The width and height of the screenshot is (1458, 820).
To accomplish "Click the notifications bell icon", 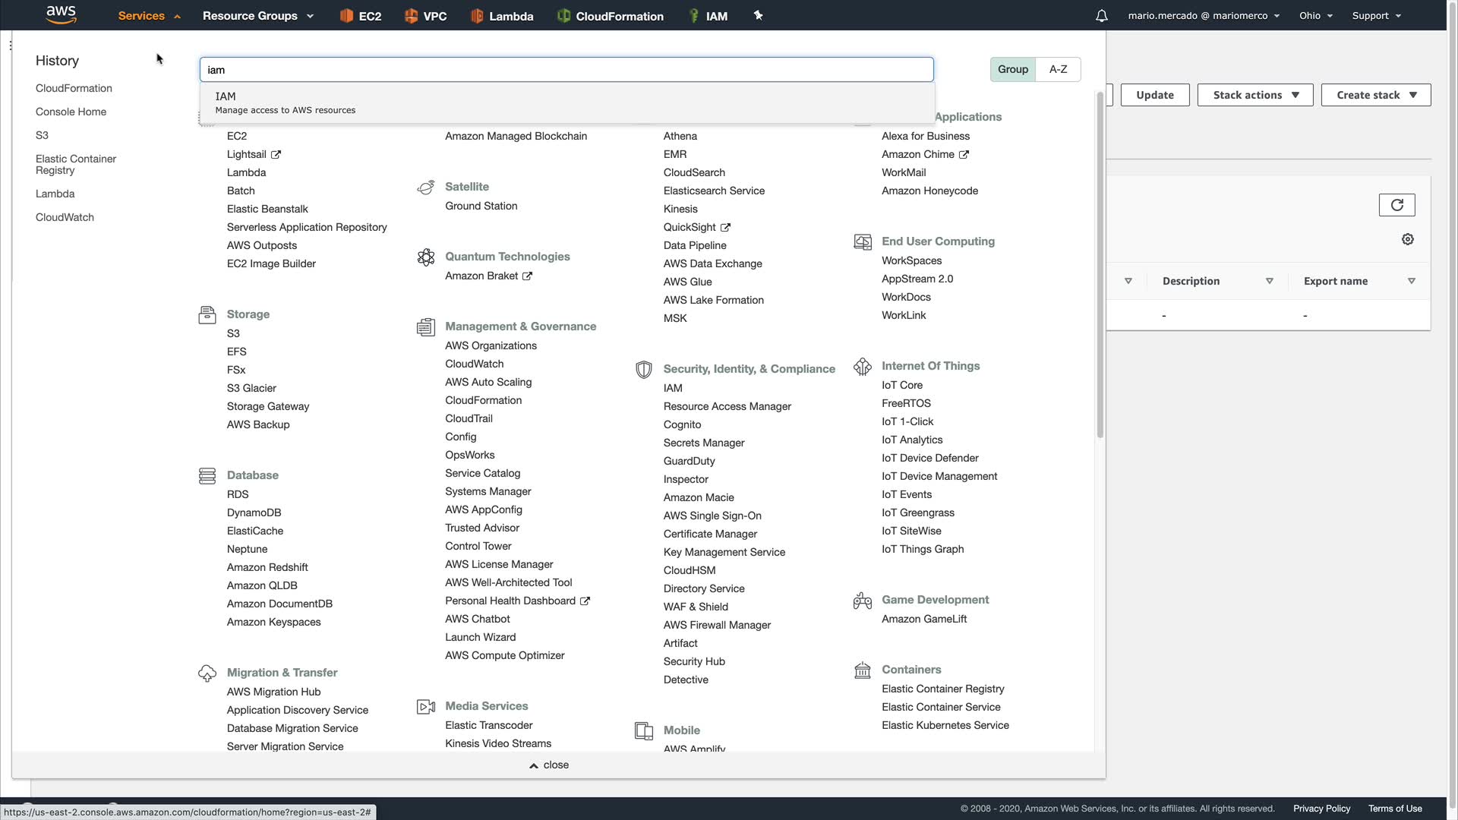I will tap(1101, 16).
